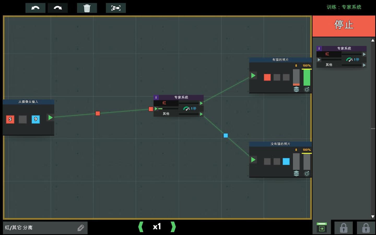
Task: Click the undo arrow button
Action: point(35,8)
